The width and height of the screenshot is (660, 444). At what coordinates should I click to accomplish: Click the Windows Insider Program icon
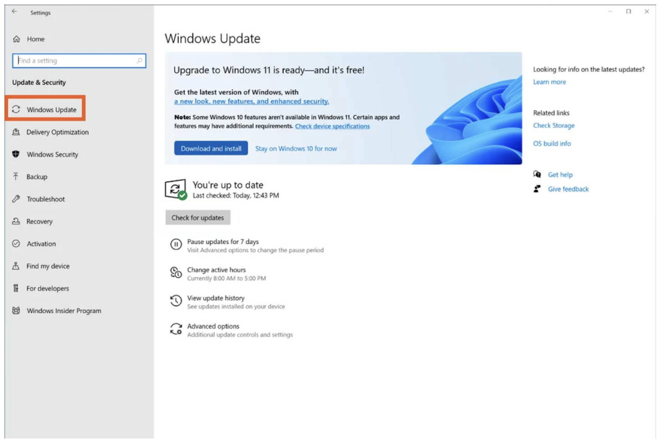(x=16, y=310)
